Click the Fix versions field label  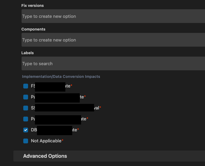[x=33, y=5]
